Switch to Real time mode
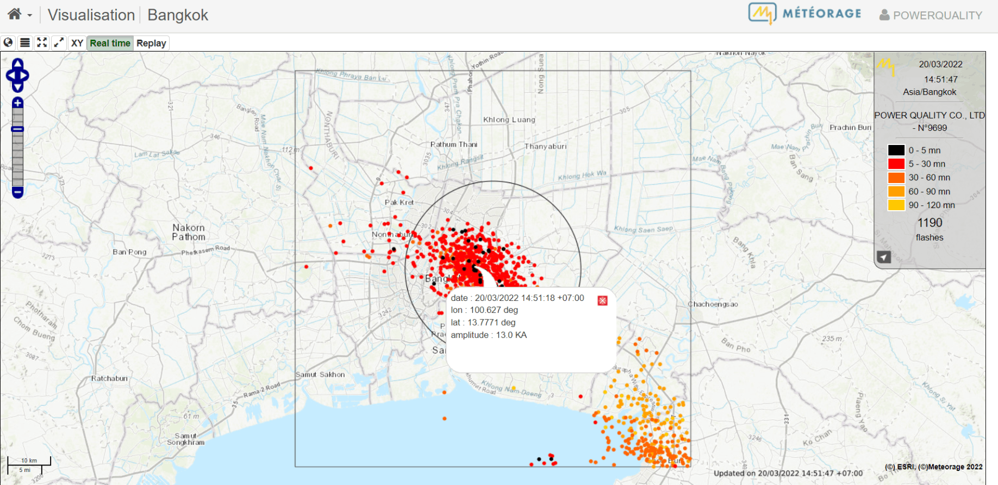This screenshot has height=485, width=998. click(110, 43)
